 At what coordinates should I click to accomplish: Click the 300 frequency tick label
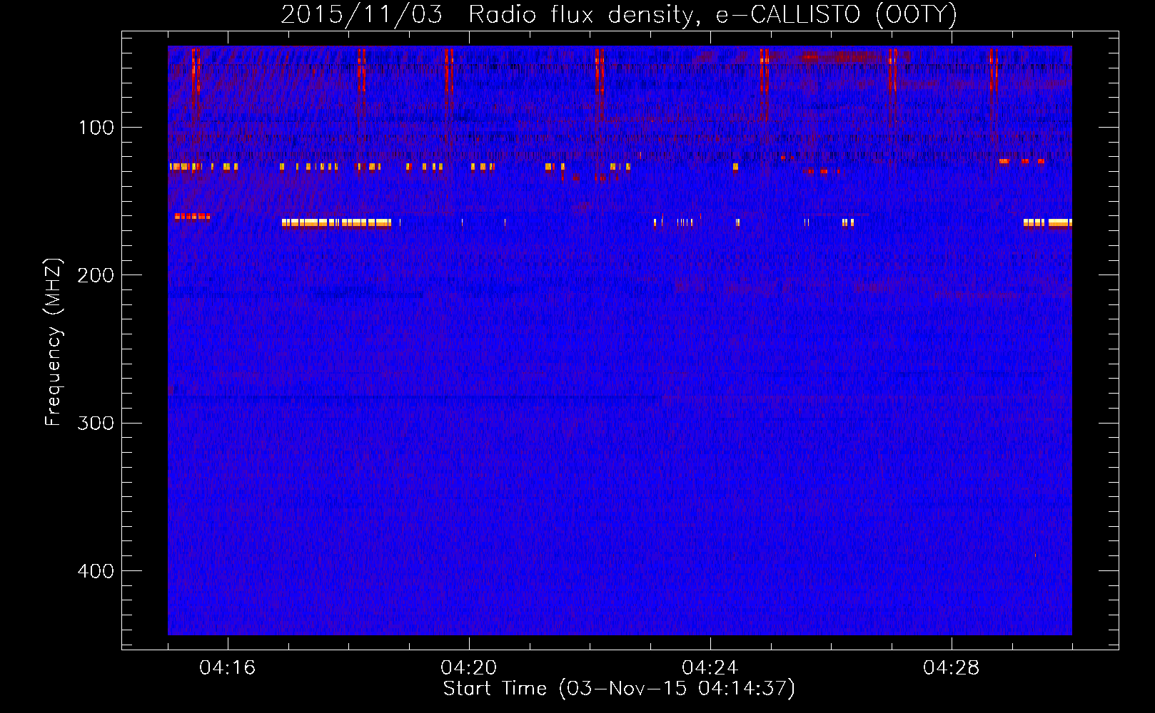pos(96,423)
